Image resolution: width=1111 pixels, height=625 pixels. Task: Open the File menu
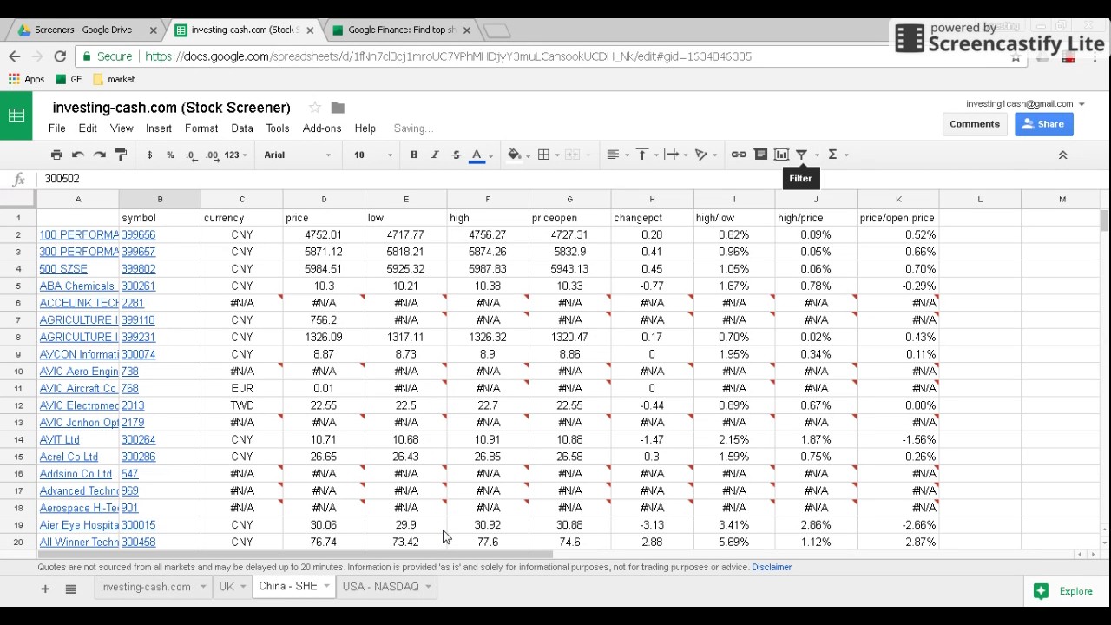(x=56, y=128)
